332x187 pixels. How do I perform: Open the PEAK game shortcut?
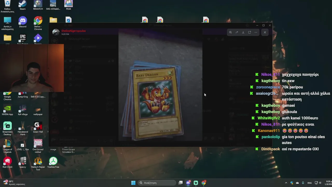tap(68, 5)
